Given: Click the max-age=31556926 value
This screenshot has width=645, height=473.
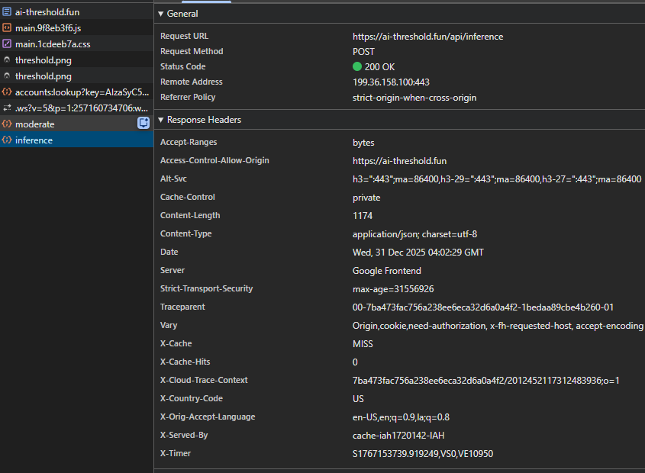Looking at the screenshot, I should click(393, 289).
